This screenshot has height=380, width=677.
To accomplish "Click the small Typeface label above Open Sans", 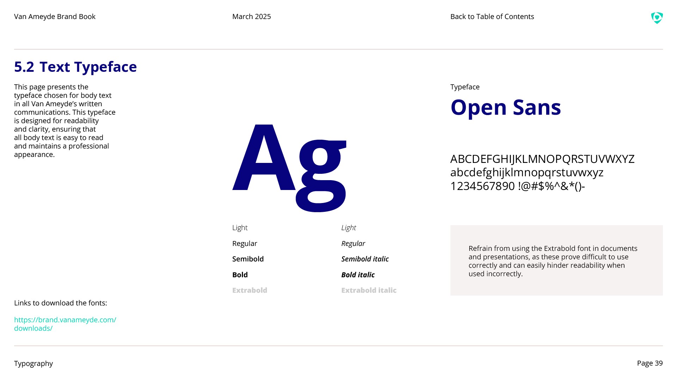I will (x=465, y=87).
